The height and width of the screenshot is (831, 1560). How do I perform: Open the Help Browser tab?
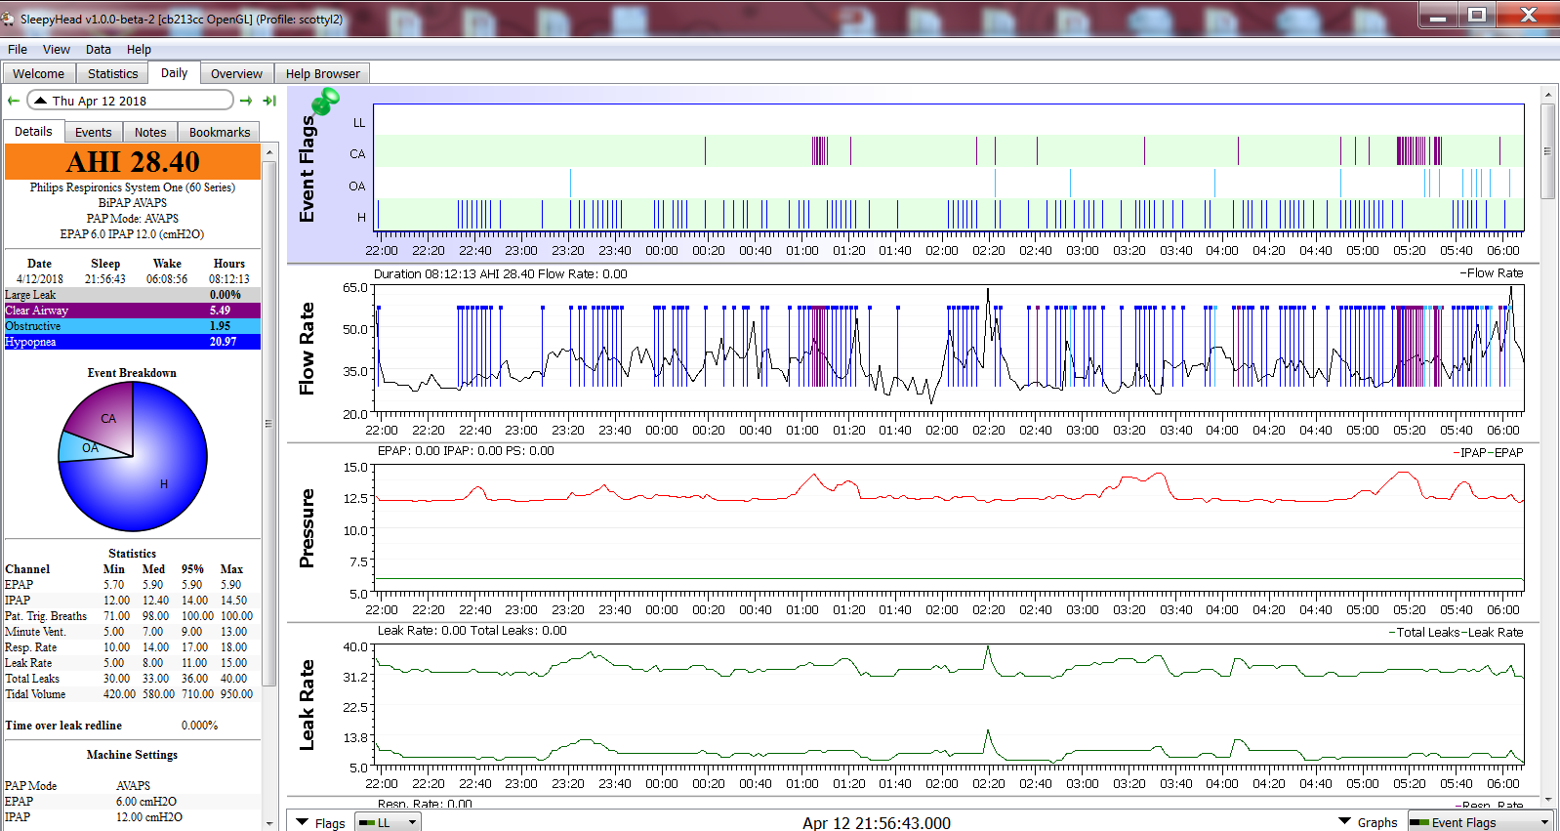pos(322,73)
